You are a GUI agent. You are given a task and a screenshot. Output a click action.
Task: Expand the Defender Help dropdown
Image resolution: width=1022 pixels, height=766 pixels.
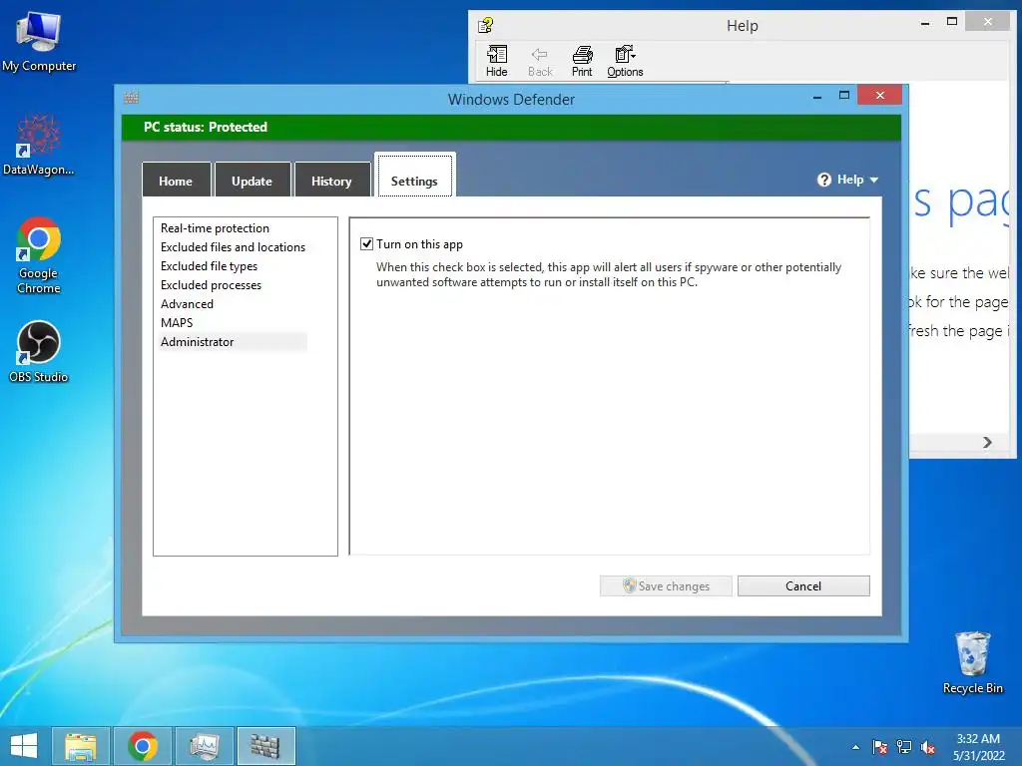pyautogui.click(x=848, y=180)
